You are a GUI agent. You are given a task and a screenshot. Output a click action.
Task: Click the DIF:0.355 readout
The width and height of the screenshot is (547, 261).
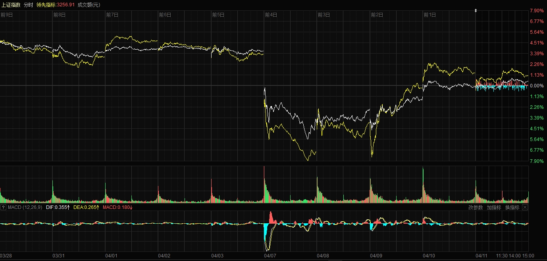pyautogui.click(x=58, y=207)
